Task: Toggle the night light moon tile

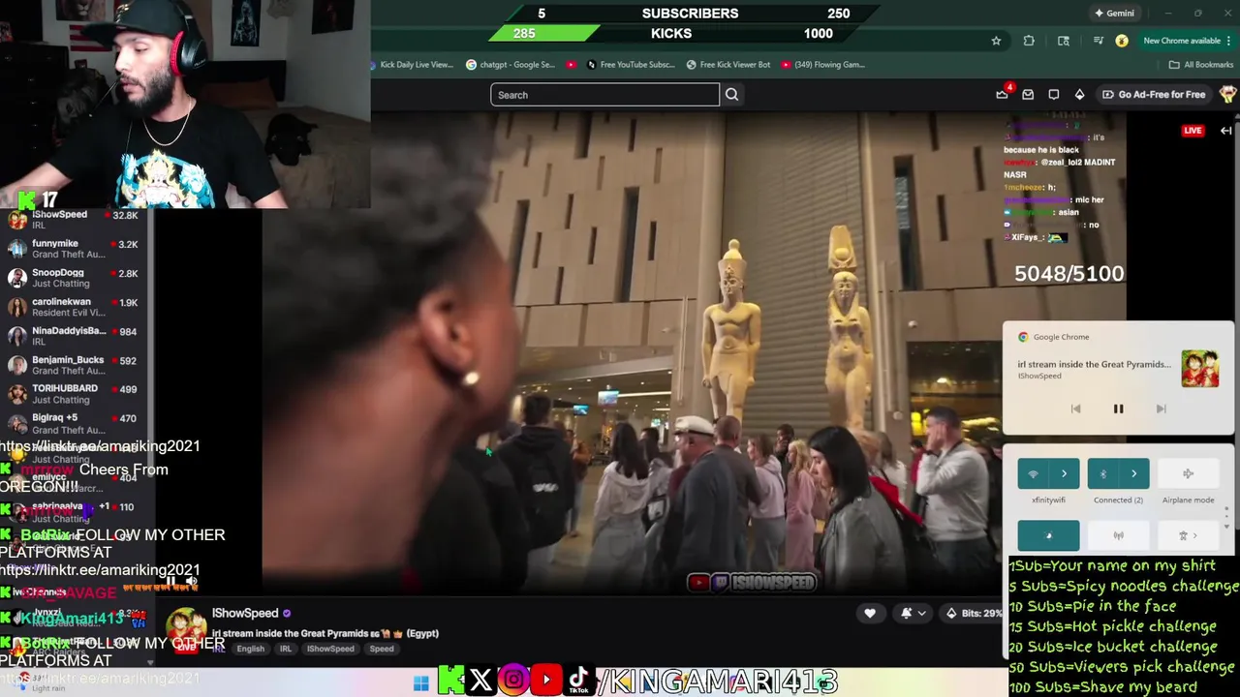Action: (x=1048, y=535)
